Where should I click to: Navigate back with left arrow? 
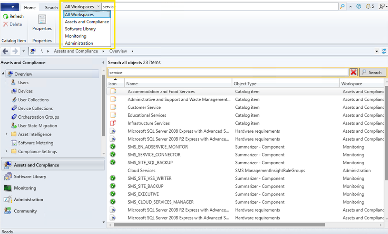click(x=5, y=51)
